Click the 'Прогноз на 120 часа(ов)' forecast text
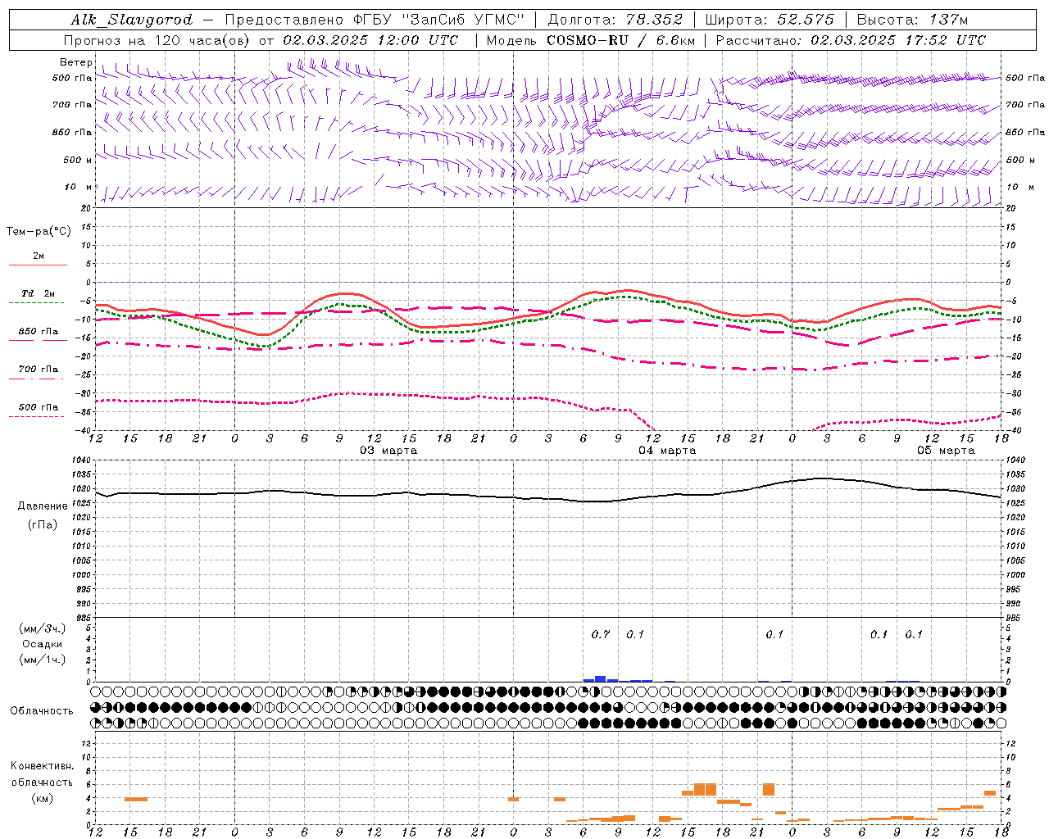1049x839 pixels. tap(157, 40)
